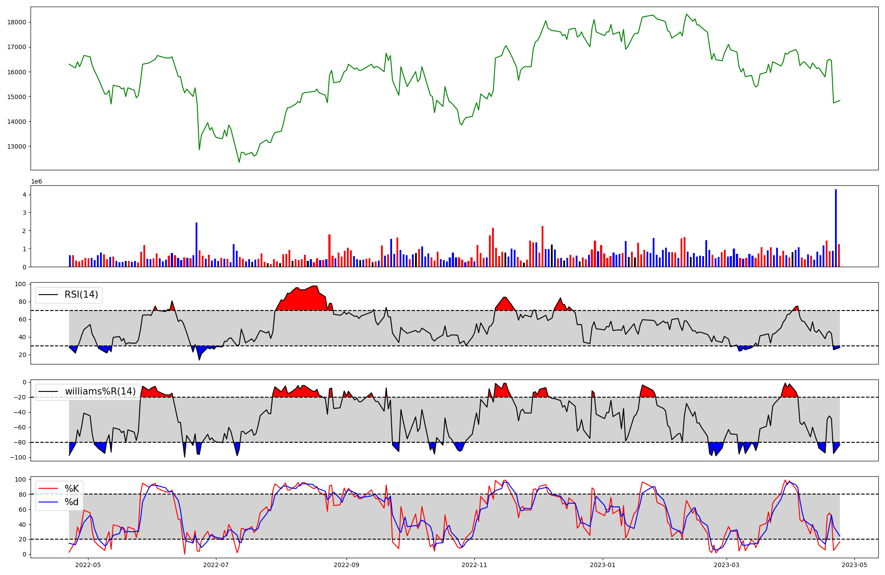
Task: Click the 2022-05 x-axis date label
Action: click(88, 565)
